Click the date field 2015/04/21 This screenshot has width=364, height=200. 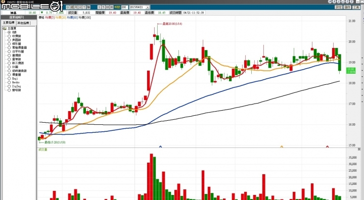[x=138, y=7]
